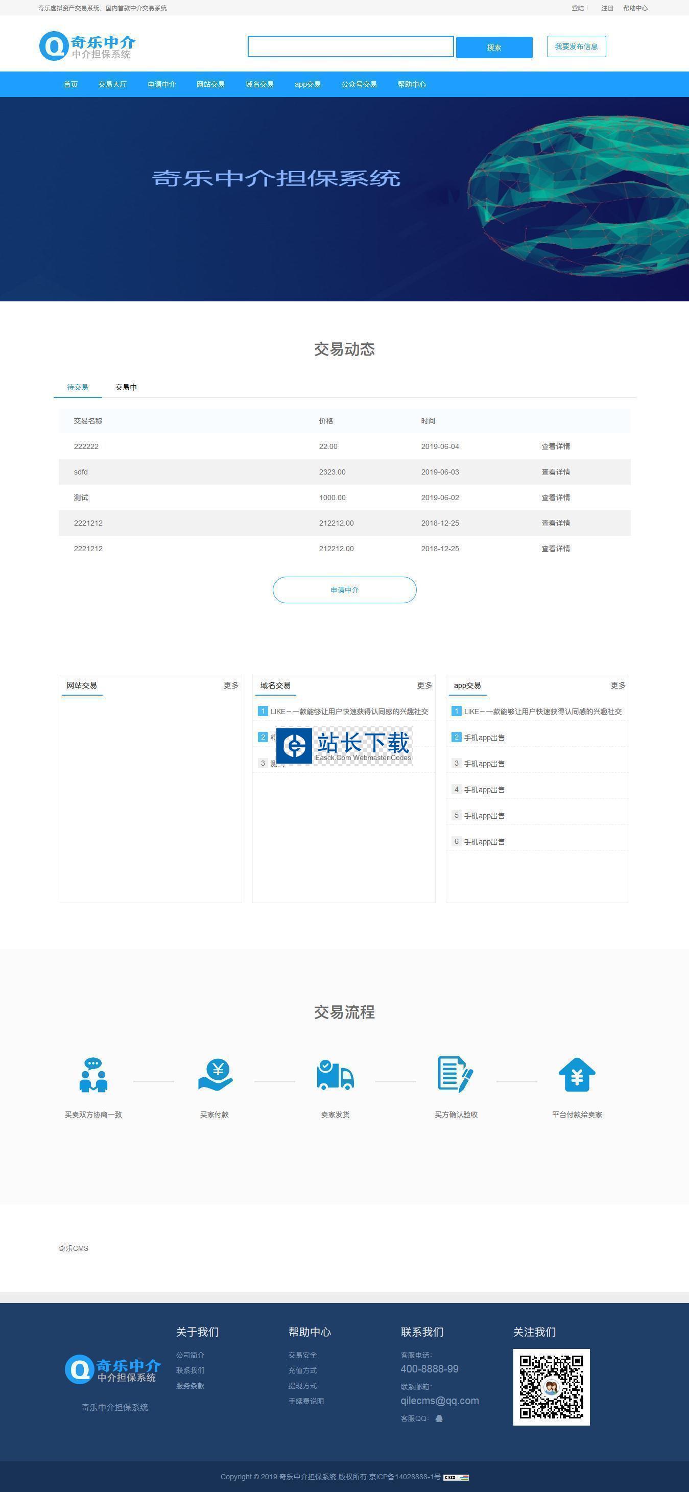
Task: Click the blue 搜索 button
Action: click(x=494, y=48)
